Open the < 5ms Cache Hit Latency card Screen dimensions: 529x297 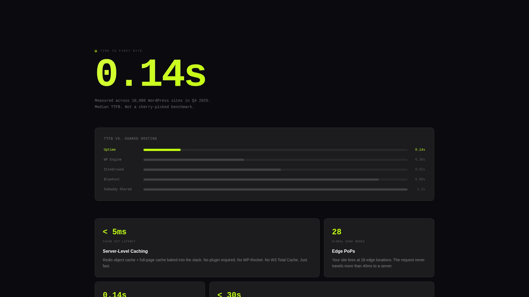[114, 232]
